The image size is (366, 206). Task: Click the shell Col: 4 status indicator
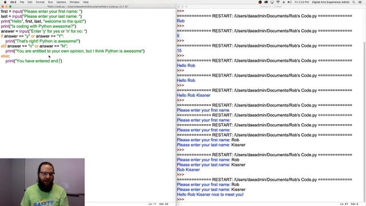point(355,204)
